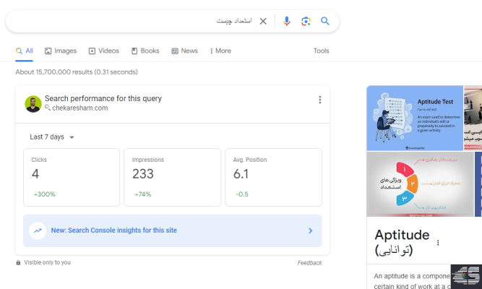Open the Aptitude Test image thumbnail

pos(414,118)
